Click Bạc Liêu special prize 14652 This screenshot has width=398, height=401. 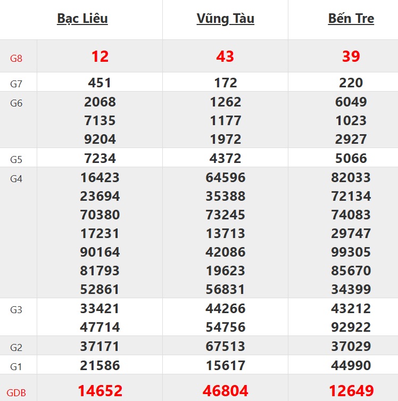100,391
